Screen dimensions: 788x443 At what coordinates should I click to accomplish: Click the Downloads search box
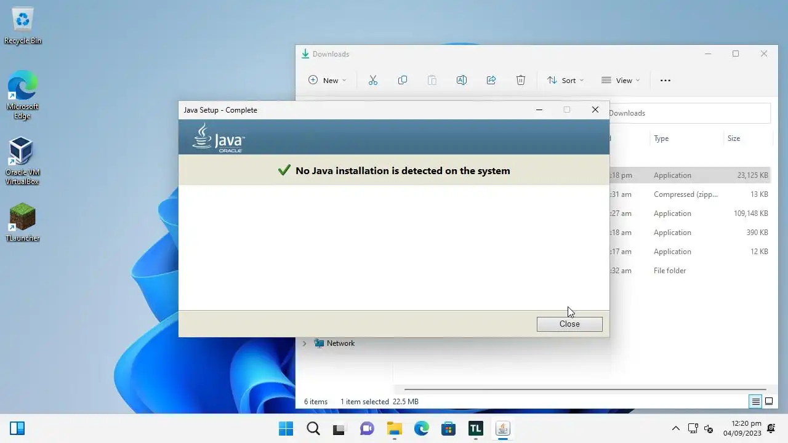689,113
